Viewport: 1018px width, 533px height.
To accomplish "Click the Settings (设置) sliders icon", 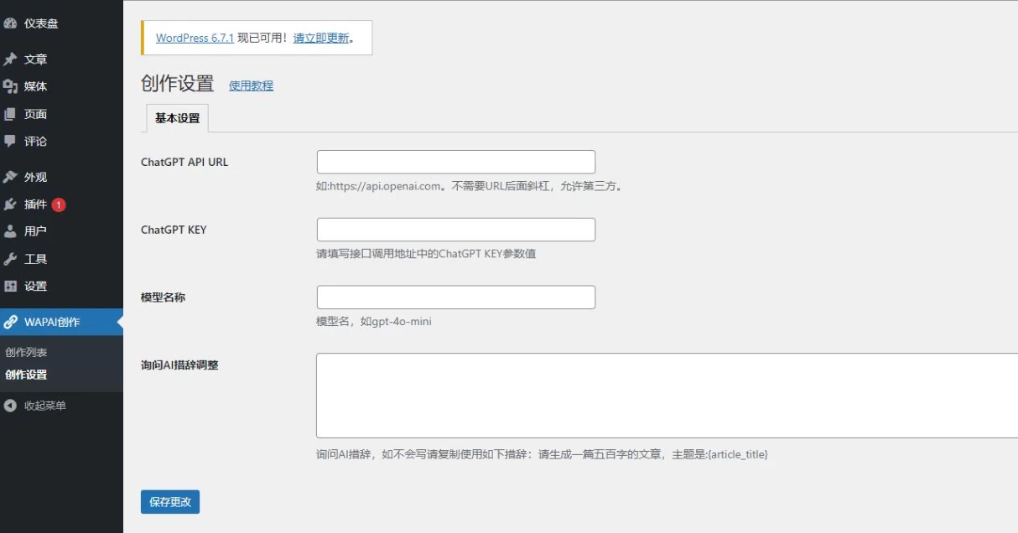I will (x=10, y=286).
